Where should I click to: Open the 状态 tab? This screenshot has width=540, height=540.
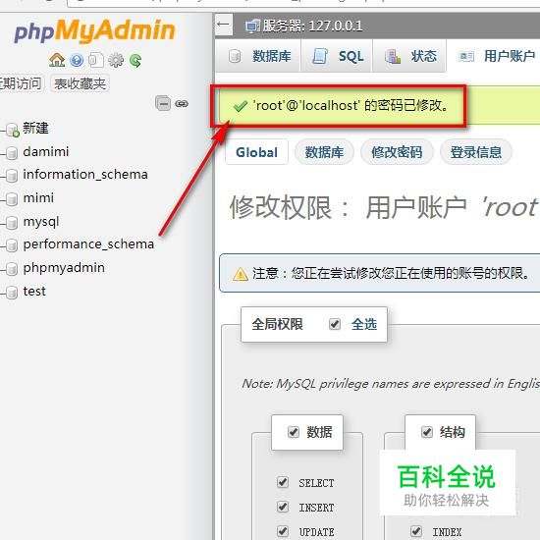(x=409, y=56)
